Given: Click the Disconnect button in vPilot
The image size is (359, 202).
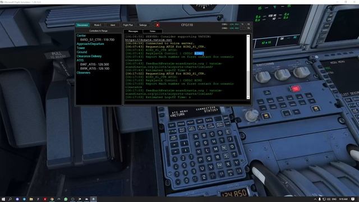Looking at the screenshot, I should [82, 25].
